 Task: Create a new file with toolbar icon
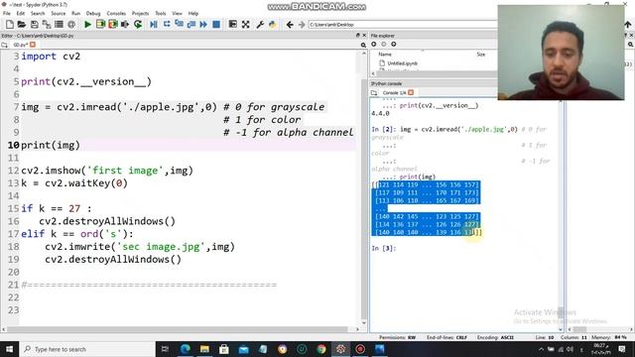point(9,25)
